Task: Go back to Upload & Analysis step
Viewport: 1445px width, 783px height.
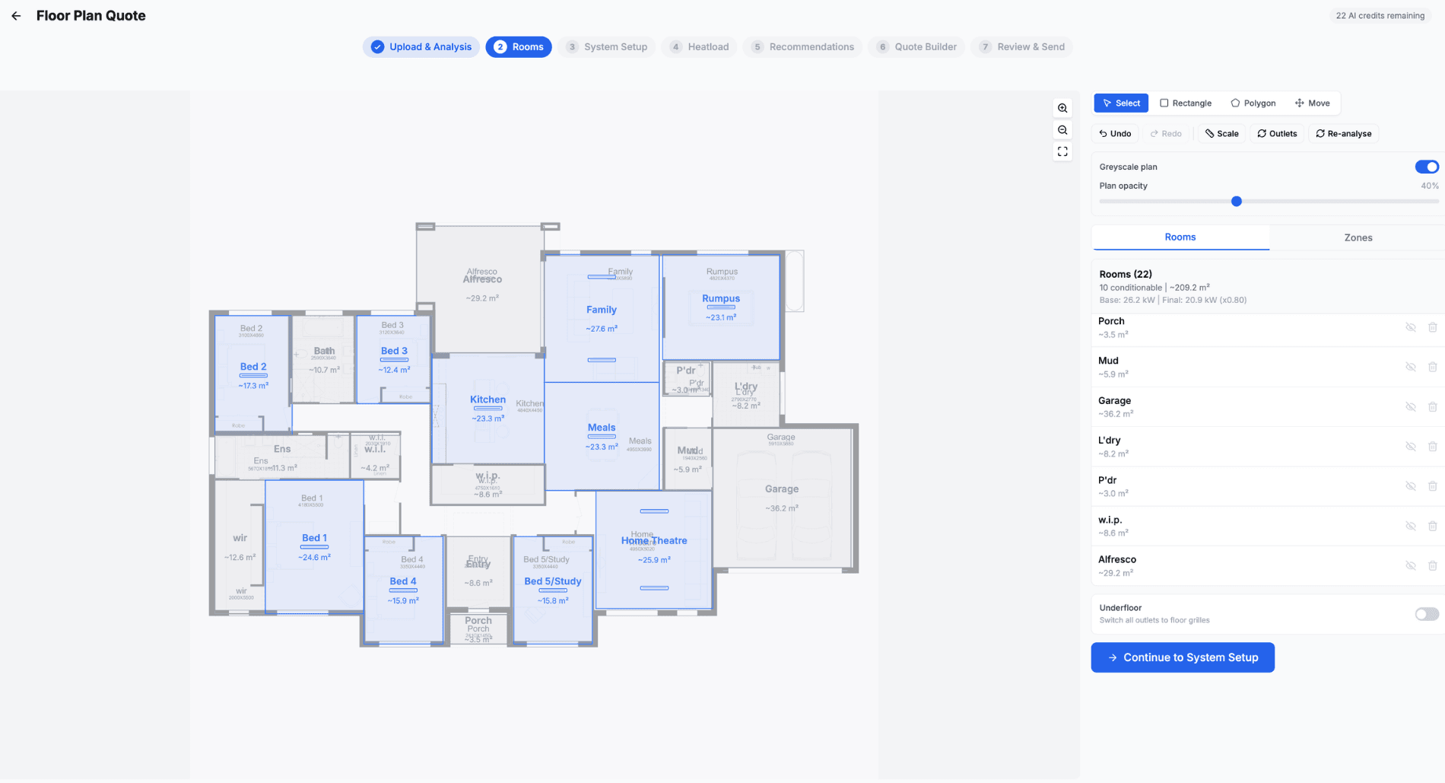Action: (421, 46)
